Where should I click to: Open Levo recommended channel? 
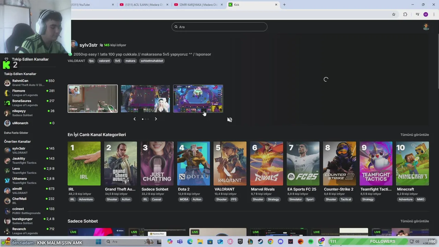point(29,170)
